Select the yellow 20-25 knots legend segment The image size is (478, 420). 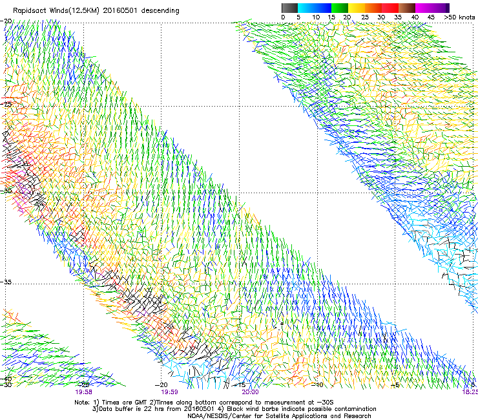(357, 8)
